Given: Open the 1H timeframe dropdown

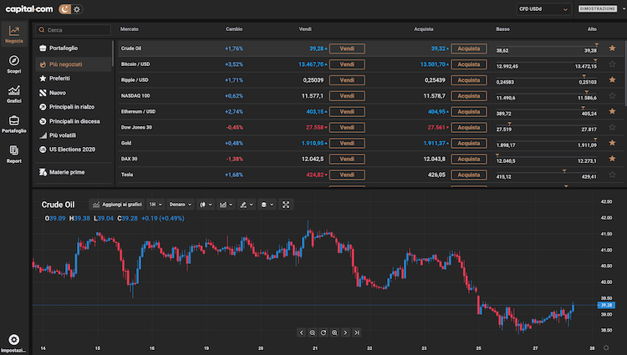Looking at the screenshot, I should (x=155, y=205).
